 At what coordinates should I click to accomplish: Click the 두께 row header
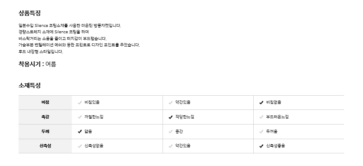click(45, 132)
